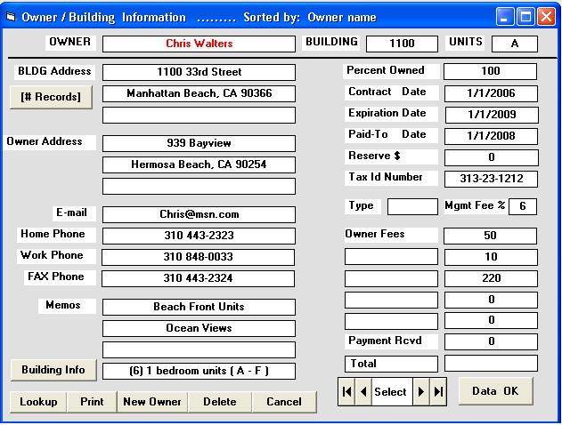Click the Tax Id Number field

click(x=491, y=179)
